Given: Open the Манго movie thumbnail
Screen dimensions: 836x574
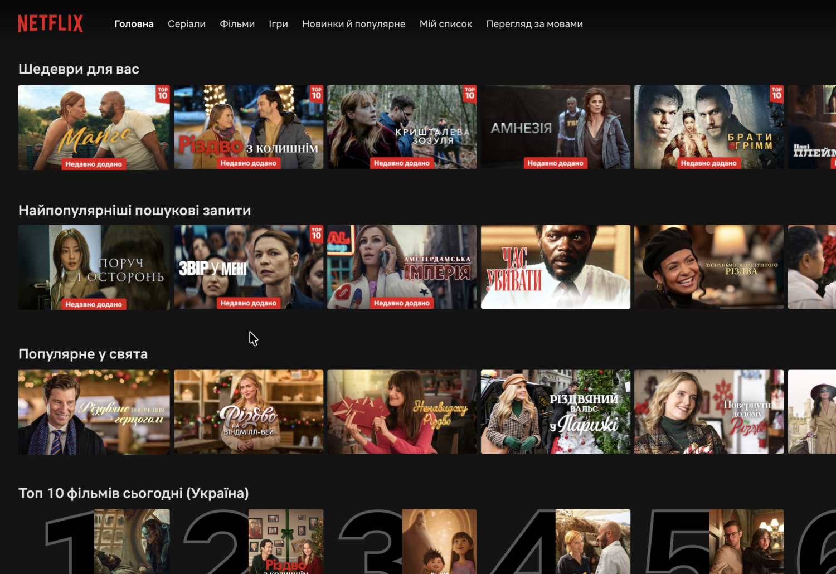Looking at the screenshot, I should click(94, 127).
